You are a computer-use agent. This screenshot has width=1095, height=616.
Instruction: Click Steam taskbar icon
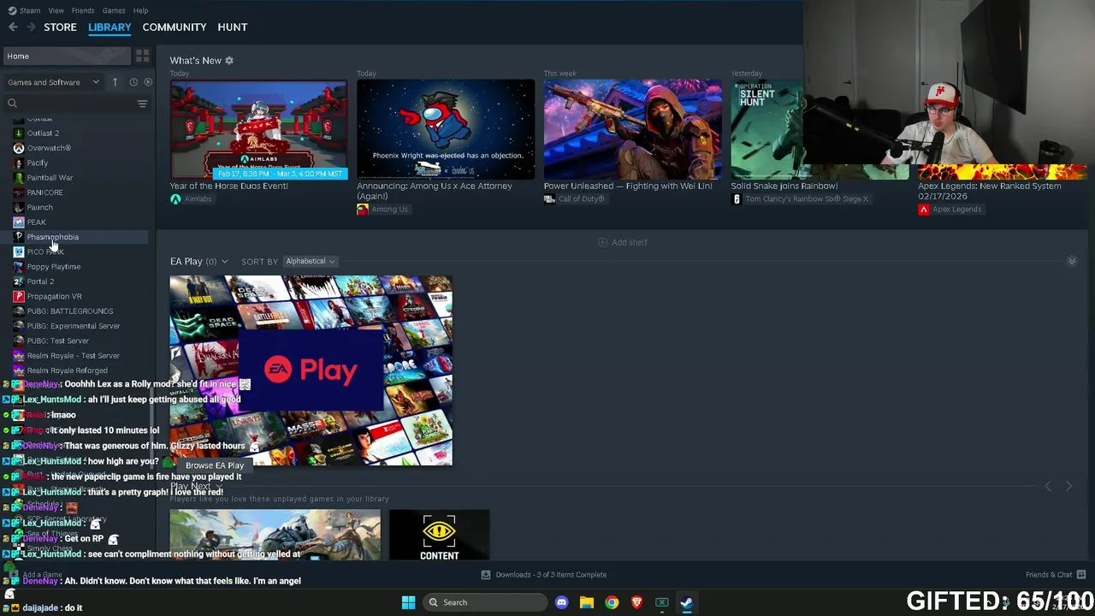point(686,602)
